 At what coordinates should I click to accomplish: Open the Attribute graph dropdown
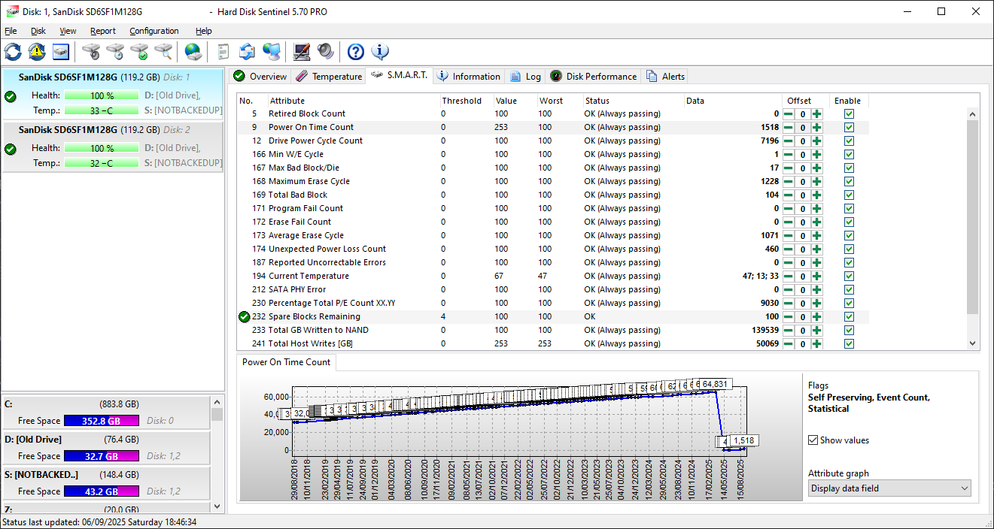coord(889,488)
